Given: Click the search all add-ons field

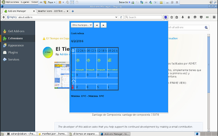Looking at the screenshot, I should point(186,28).
